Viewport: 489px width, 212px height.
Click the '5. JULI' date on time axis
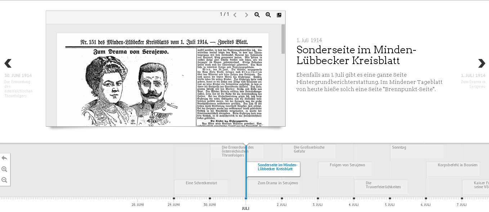390,204
